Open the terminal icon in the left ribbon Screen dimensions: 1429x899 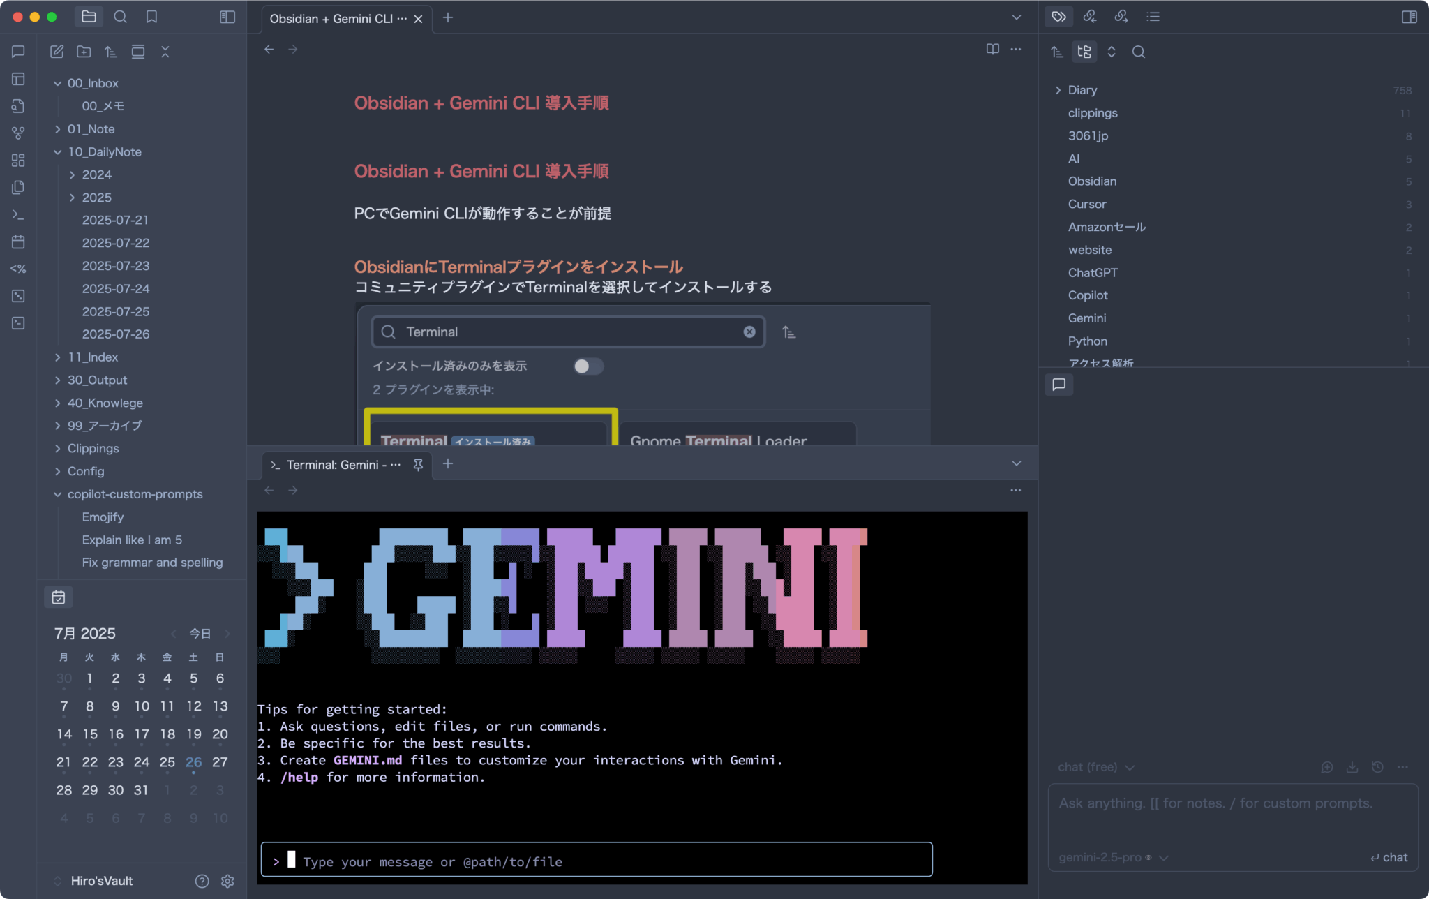pos(18,215)
